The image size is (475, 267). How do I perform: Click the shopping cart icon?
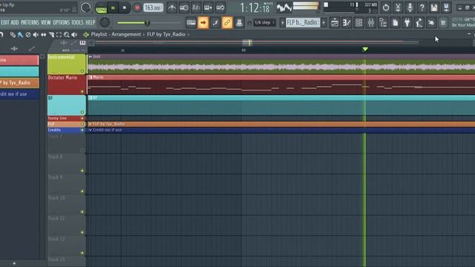point(443,22)
